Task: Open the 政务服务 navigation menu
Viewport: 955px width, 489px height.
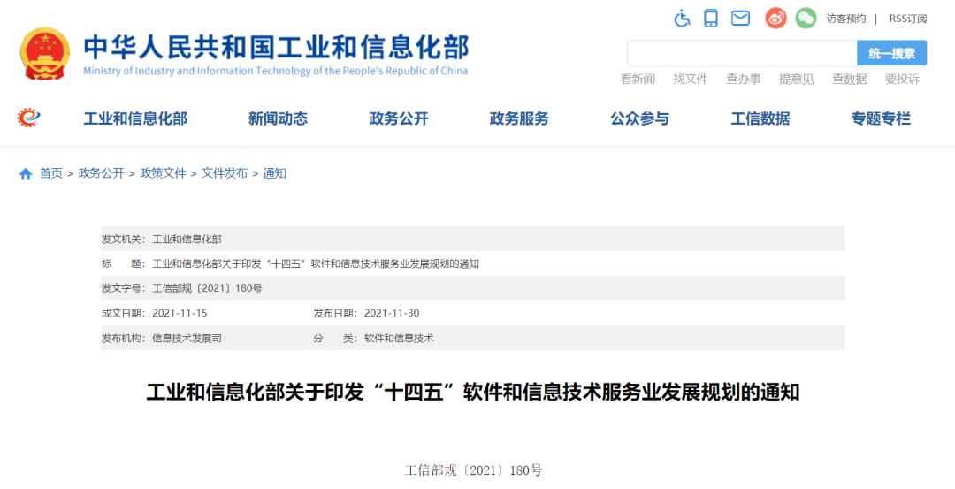Action: 519,118
